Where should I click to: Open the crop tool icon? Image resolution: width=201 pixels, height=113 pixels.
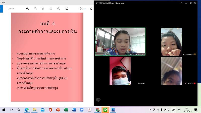coord(67,9)
